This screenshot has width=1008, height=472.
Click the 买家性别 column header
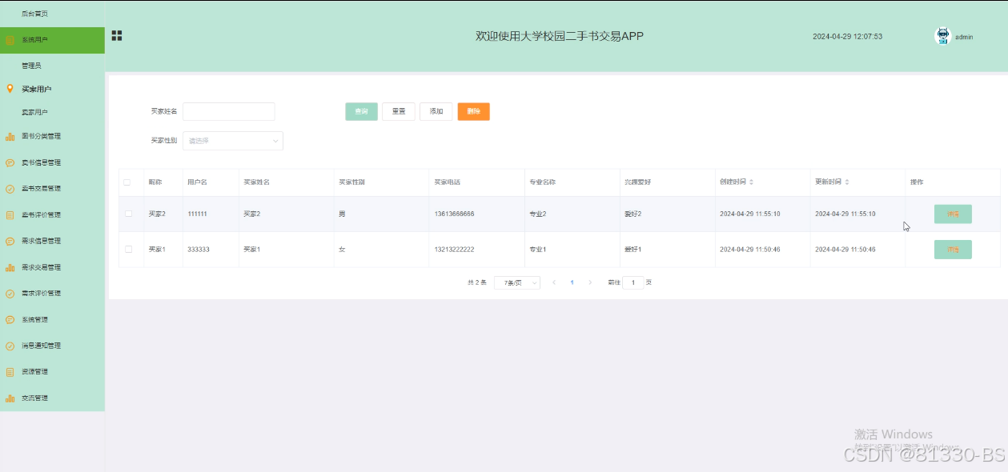[351, 182]
